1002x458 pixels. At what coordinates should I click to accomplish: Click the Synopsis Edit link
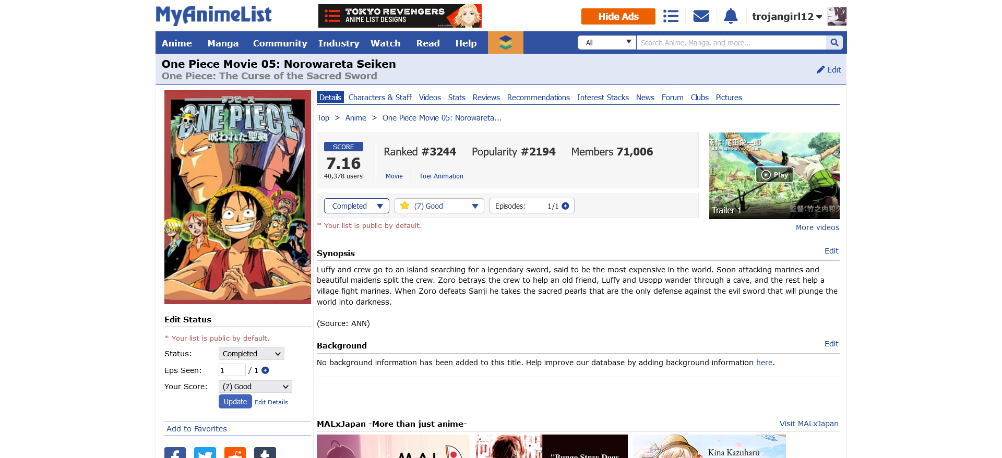[x=831, y=251]
